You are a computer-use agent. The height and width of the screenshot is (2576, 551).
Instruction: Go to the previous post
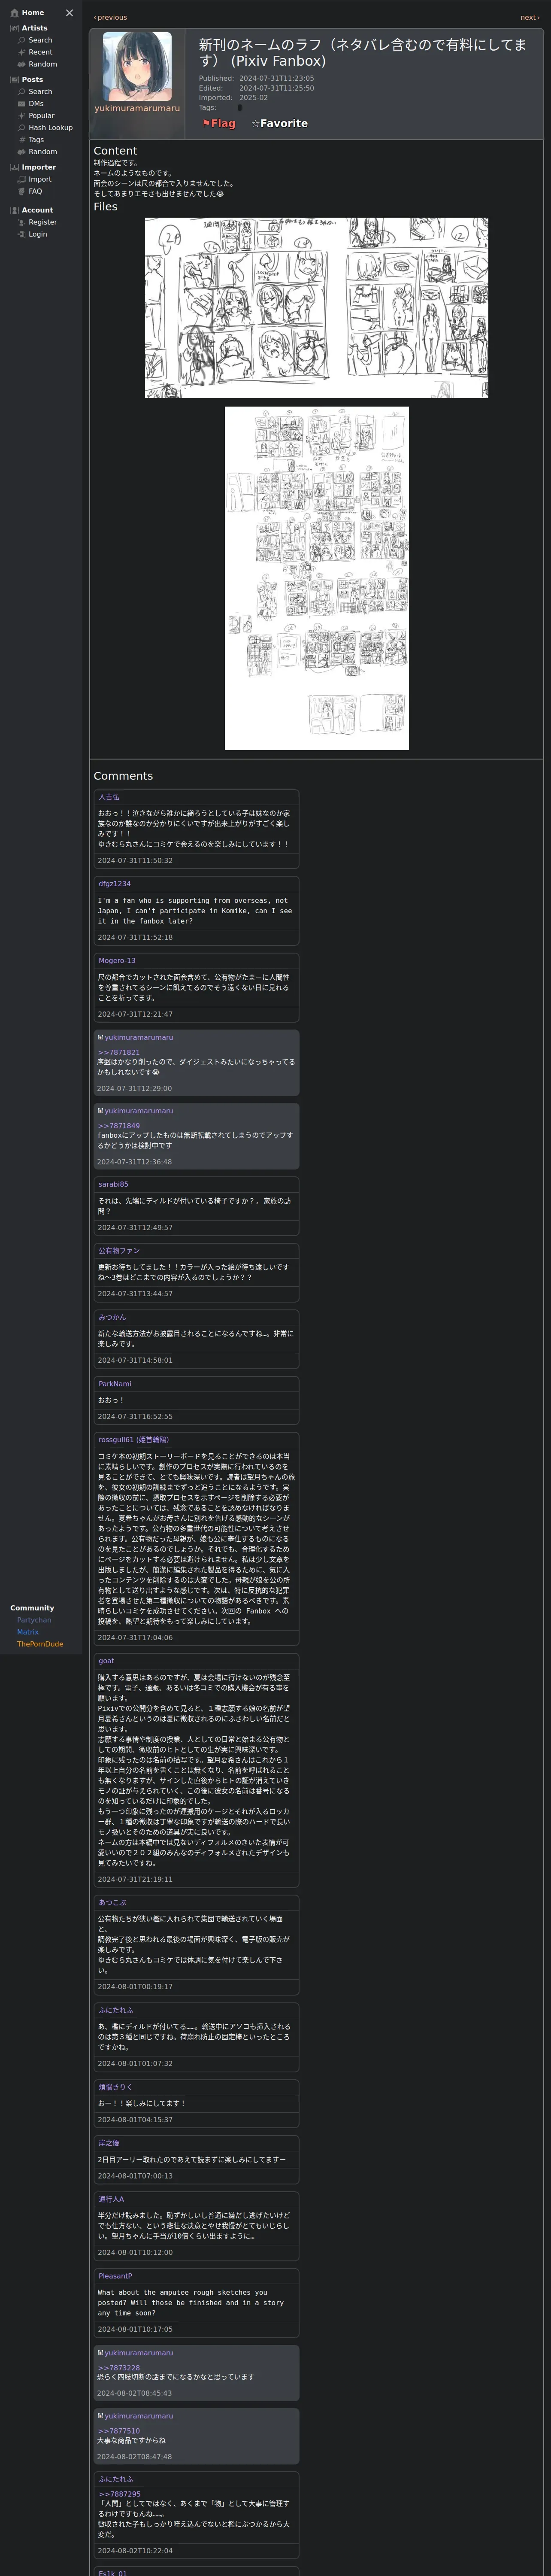[110, 17]
